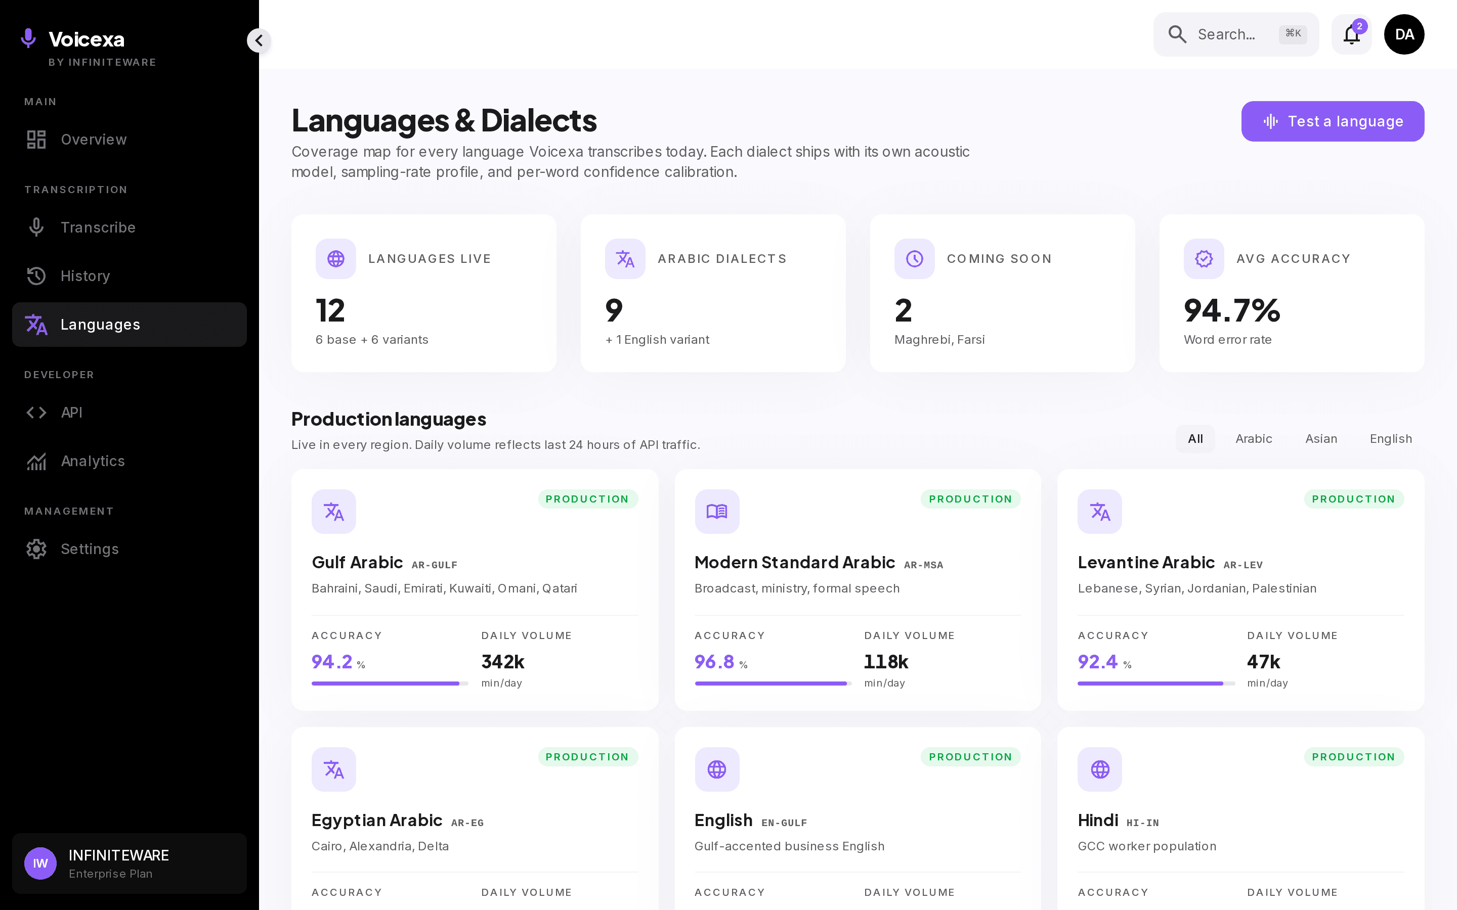
Task: Open the Egyptian Arabic card title
Action: 377,820
